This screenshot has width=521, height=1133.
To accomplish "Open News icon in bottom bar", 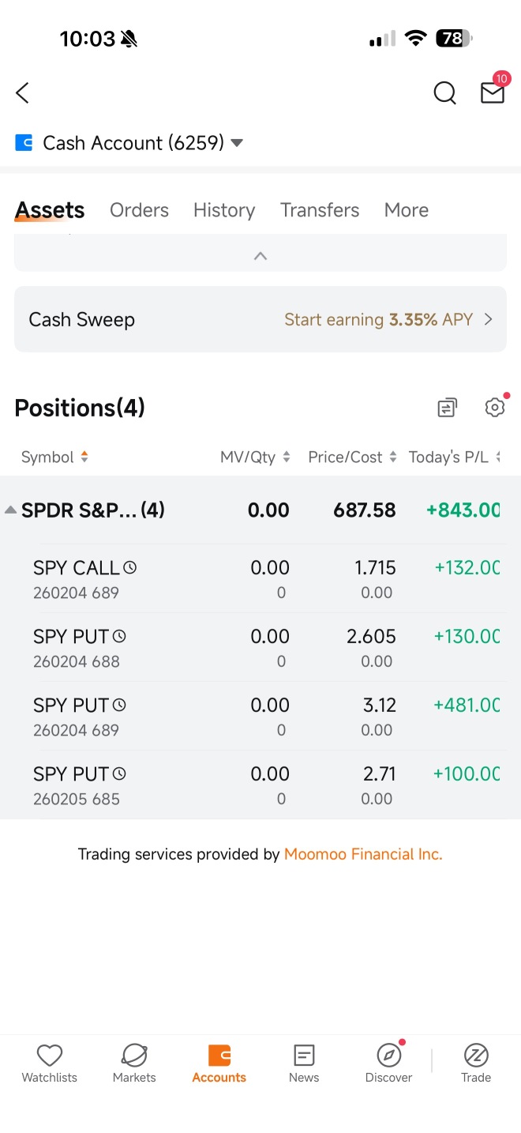I will [x=304, y=1056].
